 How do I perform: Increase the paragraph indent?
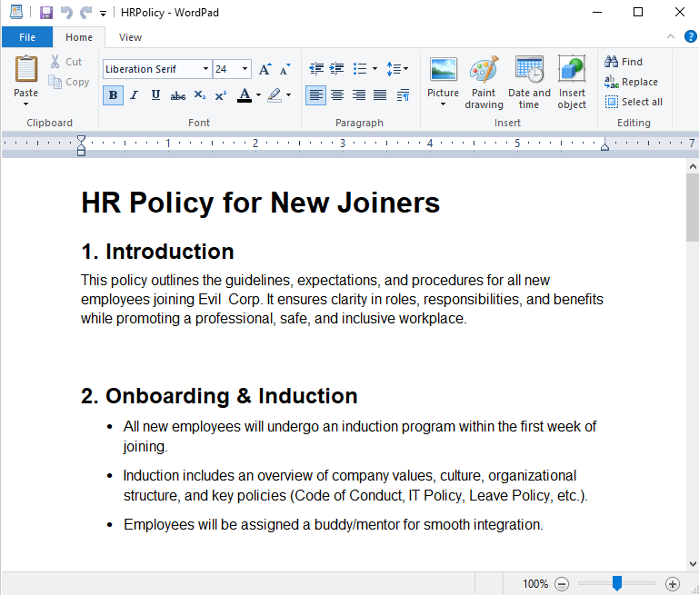click(336, 69)
